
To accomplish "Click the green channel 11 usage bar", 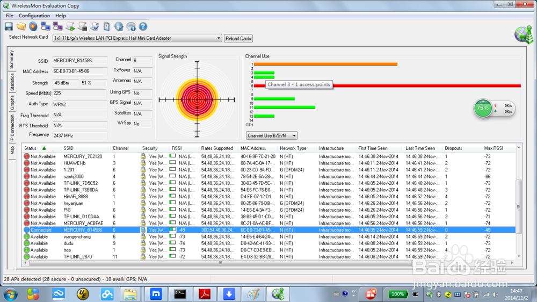I will (x=284, y=107).
